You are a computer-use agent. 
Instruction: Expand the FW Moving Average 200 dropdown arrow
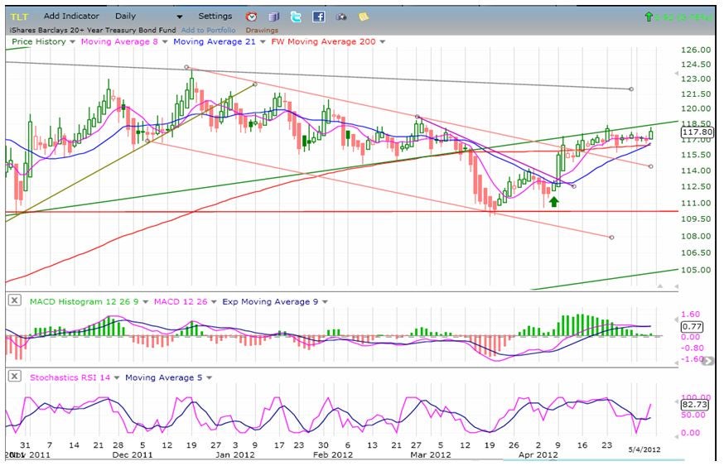[383, 42]
